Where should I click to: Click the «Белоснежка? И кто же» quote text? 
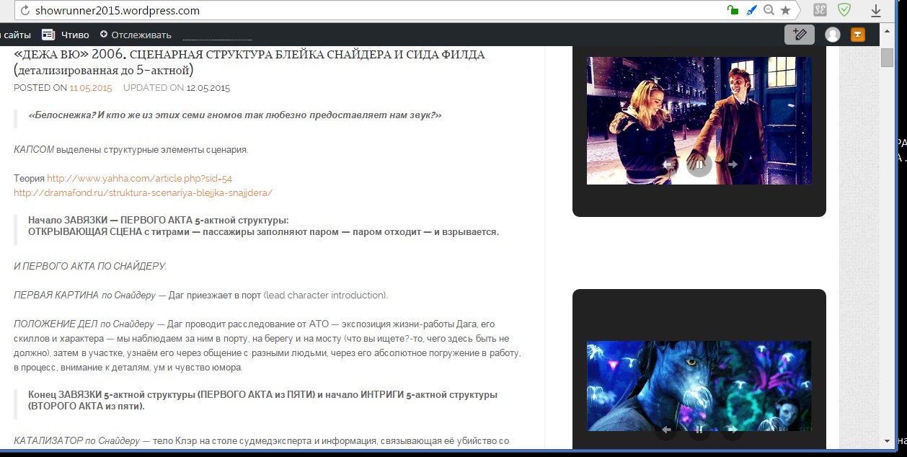click(235, 115)
